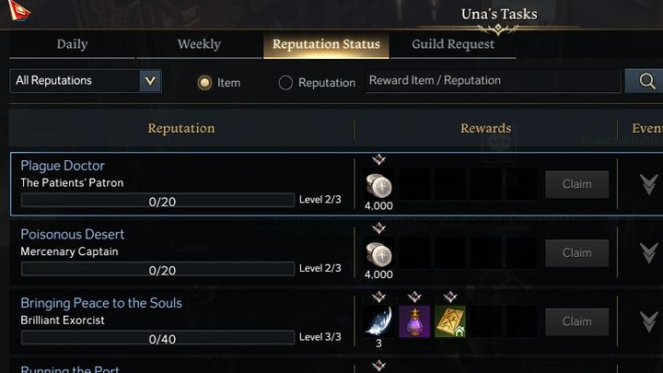Select the Reputation radio button
This screenshot has height=373, width=663.
click(285, 83)
